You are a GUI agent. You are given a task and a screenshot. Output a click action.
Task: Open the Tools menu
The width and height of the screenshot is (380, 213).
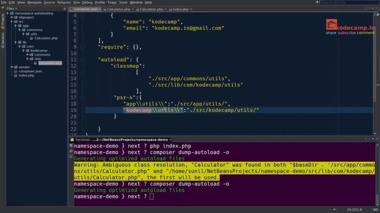pyautogui.click(x=123, y=2)
